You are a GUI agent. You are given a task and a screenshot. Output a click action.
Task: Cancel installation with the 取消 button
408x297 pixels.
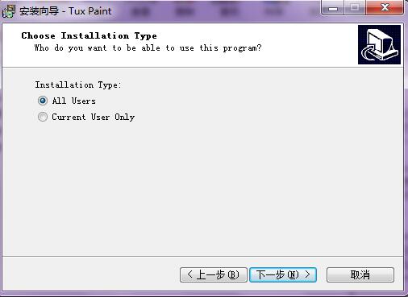360,274
